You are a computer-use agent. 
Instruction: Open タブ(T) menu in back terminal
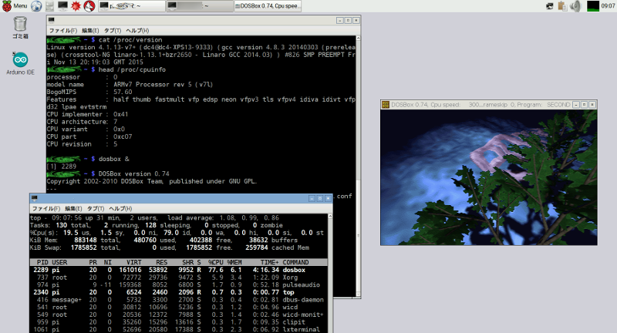[113, 30]
